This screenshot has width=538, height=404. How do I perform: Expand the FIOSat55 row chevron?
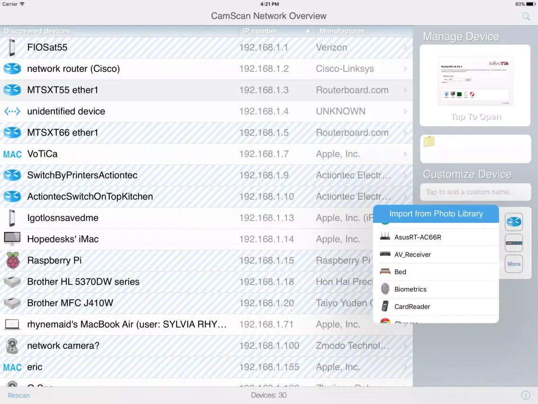pyautogui.click(x=405, y=47)
